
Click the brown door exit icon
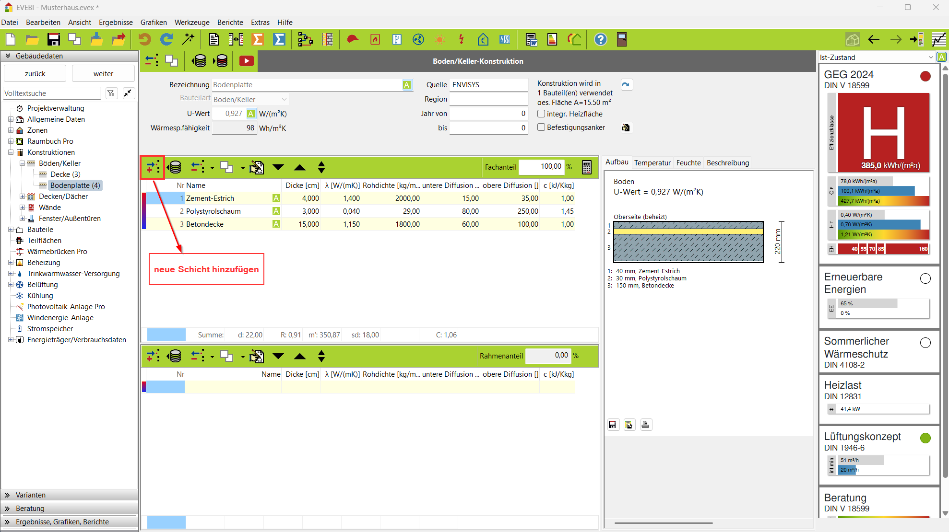tap(622, 40)
